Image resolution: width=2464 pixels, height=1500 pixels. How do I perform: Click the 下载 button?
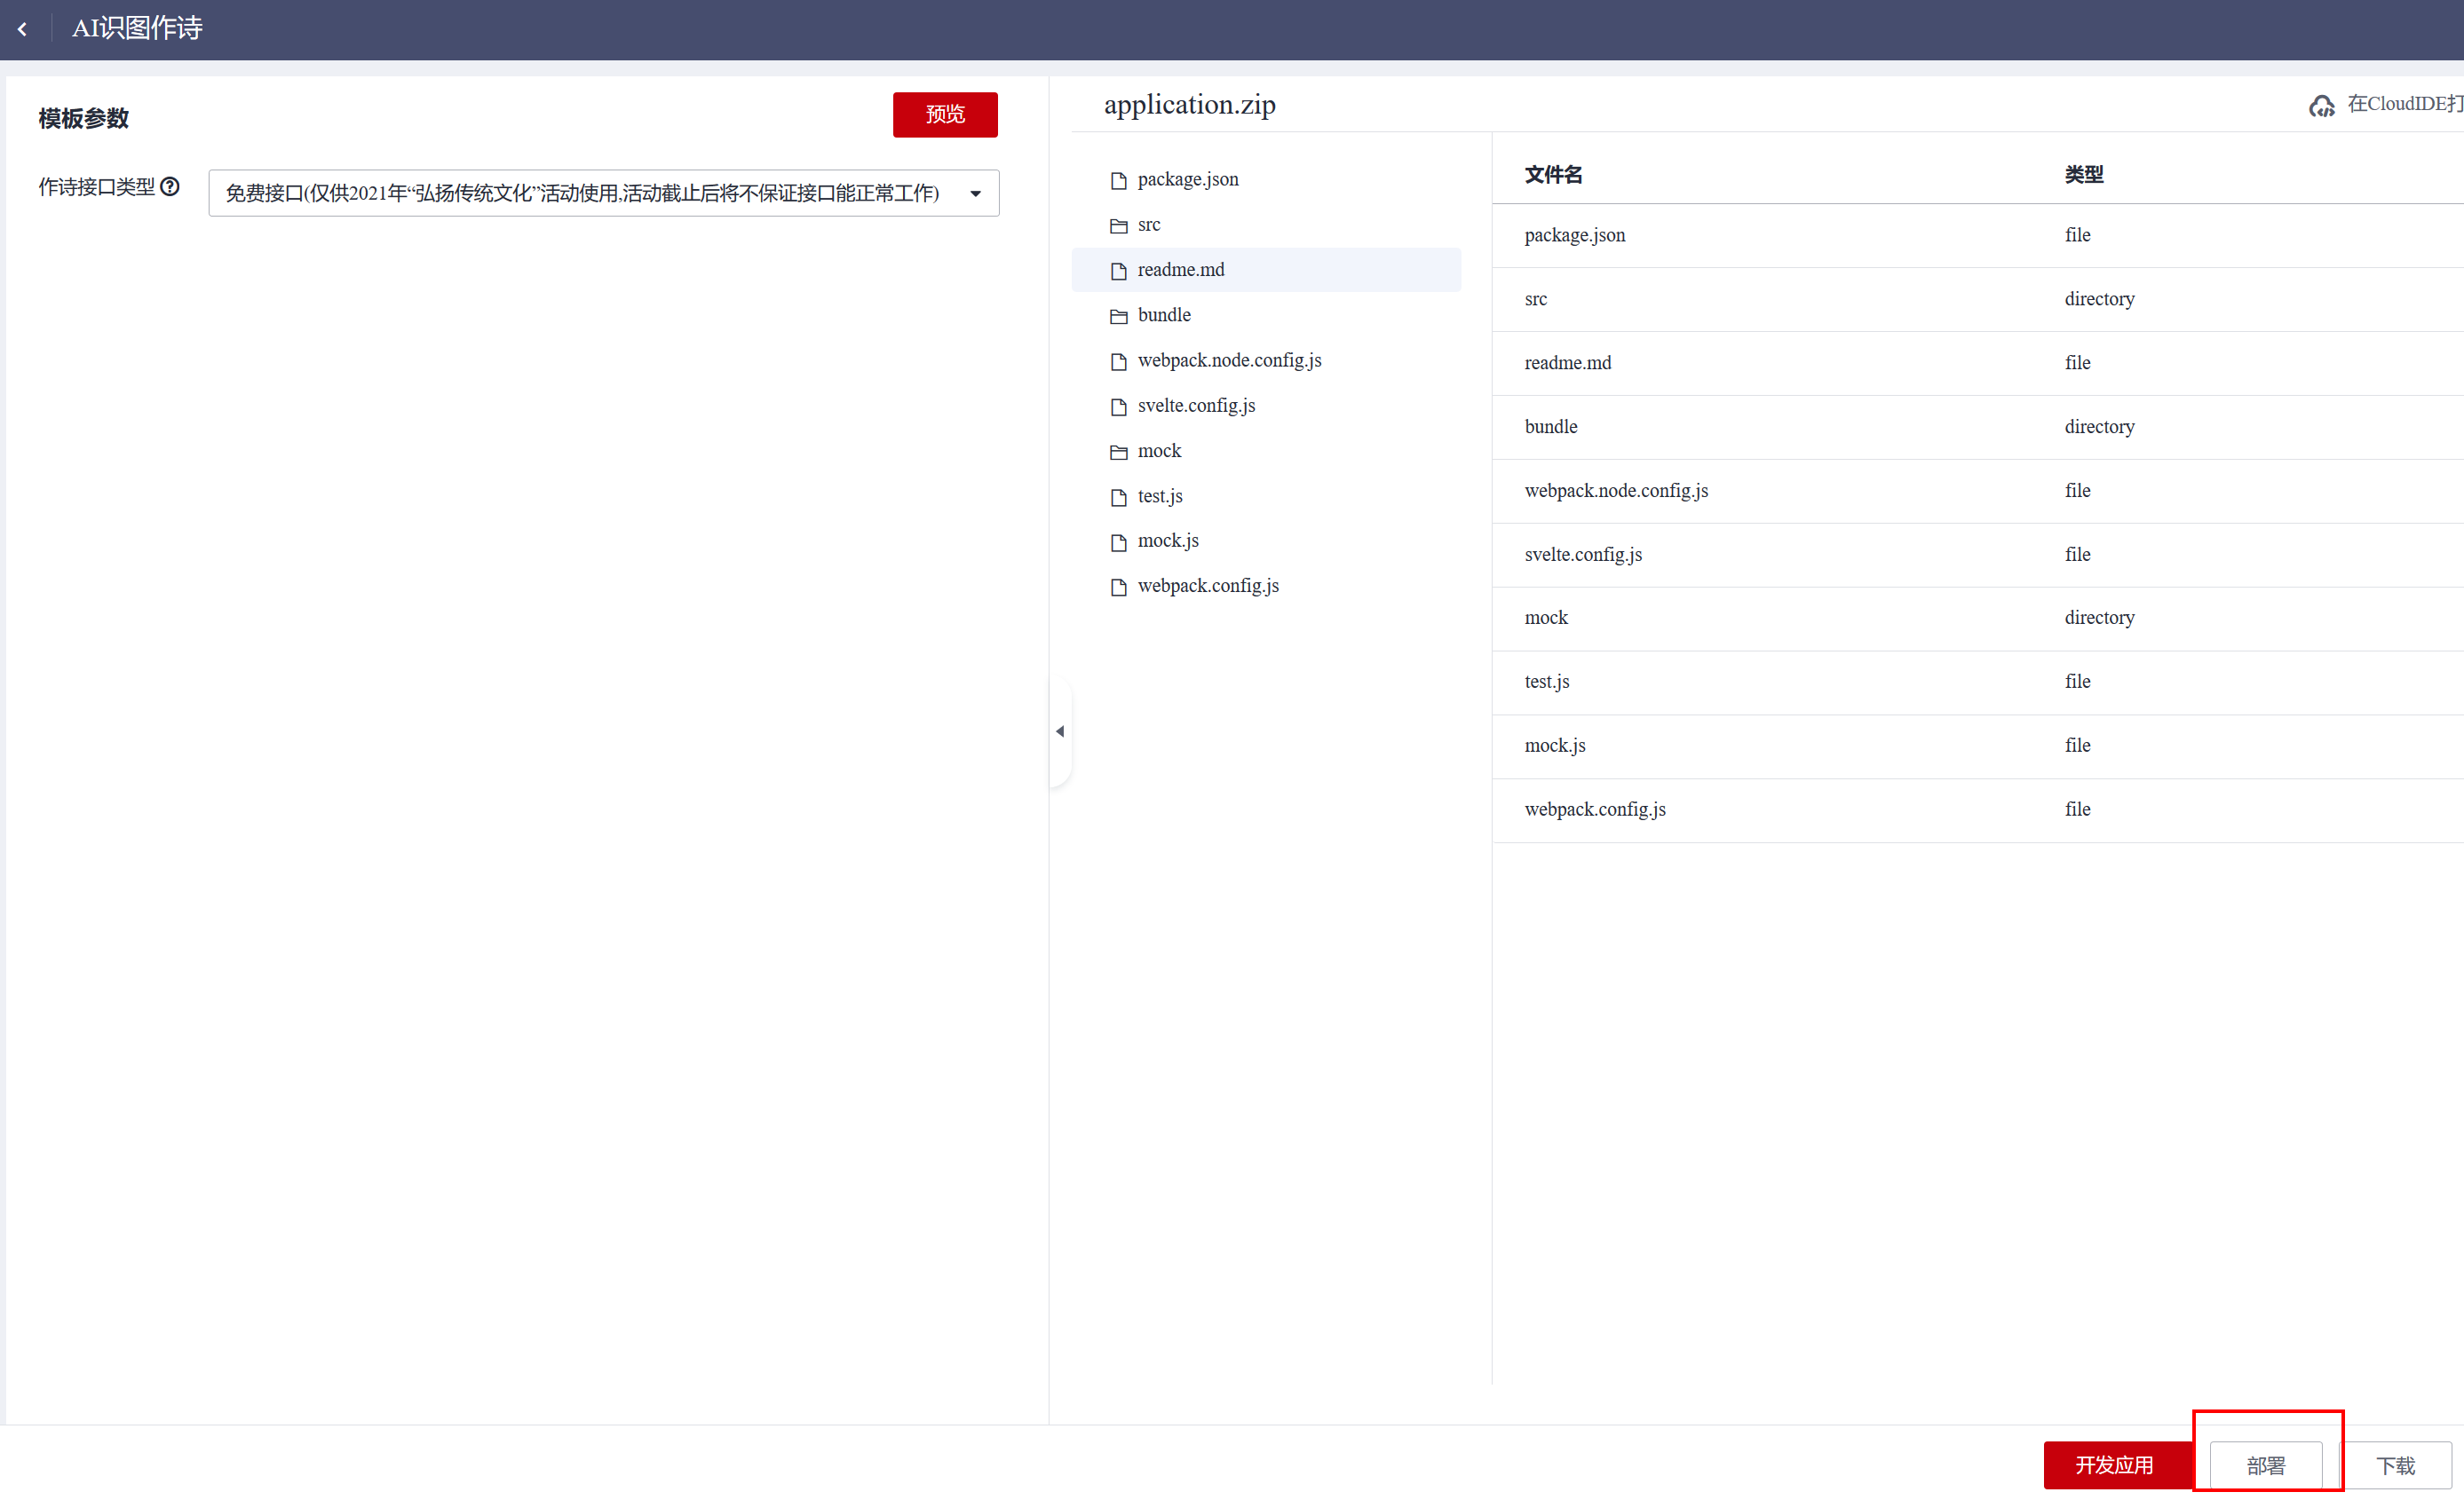point(2395,1465)
